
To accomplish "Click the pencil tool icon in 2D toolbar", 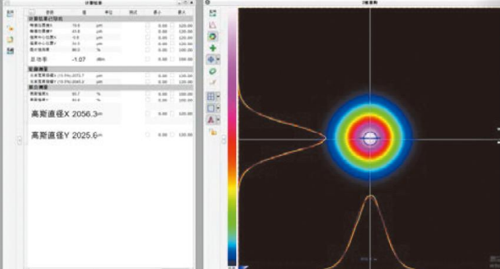I will [212, 82].
